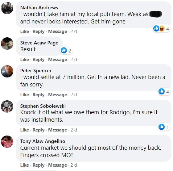This screenshot has width=173, height=171.
Task: Open Tony Alaw Angelino's profile picture
Action: click(7, 142)
